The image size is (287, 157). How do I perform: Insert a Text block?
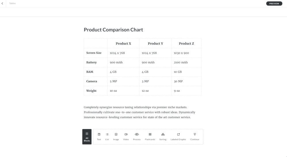tap(99, 137)
